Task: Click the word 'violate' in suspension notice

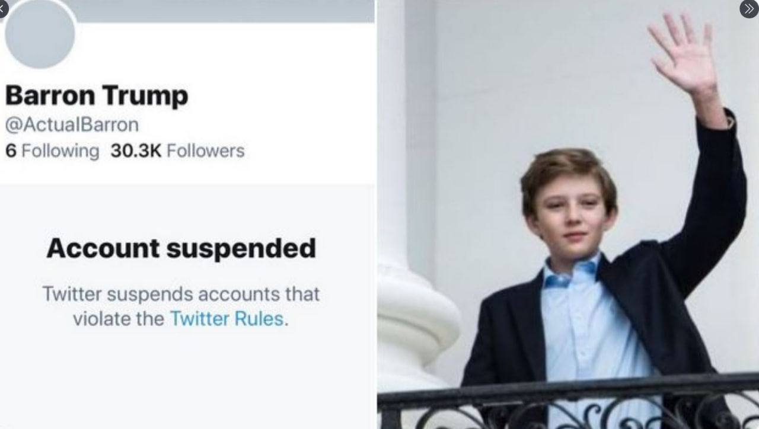Action: click(x=98, y=319)
